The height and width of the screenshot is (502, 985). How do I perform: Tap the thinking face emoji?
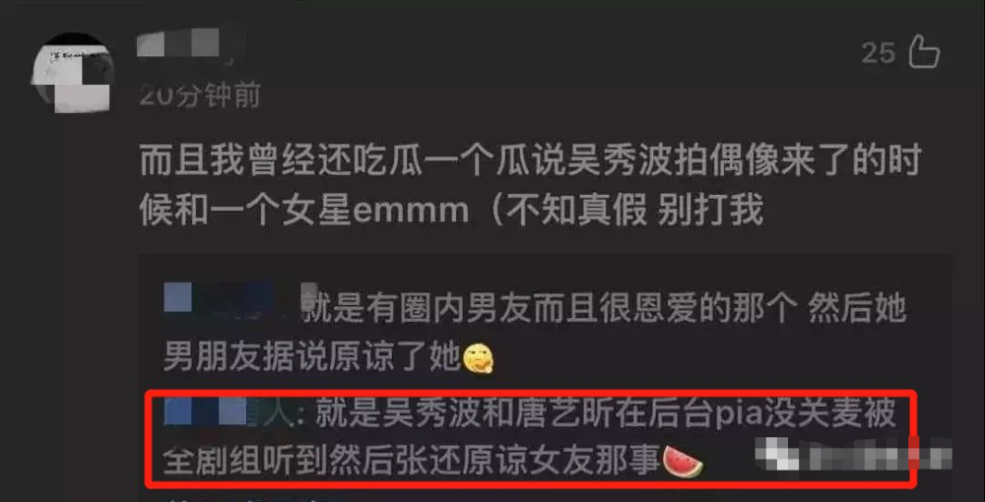point(479,359)
